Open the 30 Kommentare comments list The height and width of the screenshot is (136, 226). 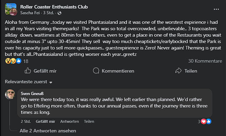coord(205,61)
